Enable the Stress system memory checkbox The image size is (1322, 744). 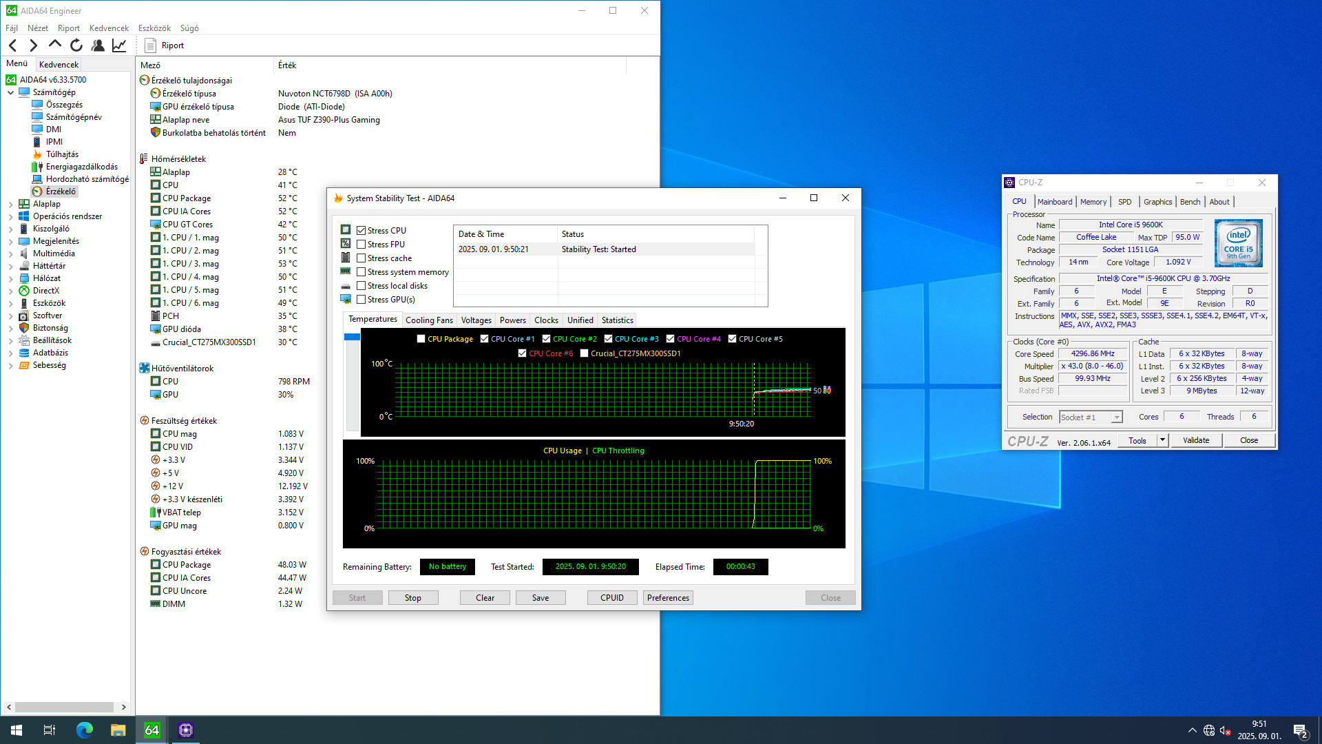pyautogui.click(x=361, y=272)
